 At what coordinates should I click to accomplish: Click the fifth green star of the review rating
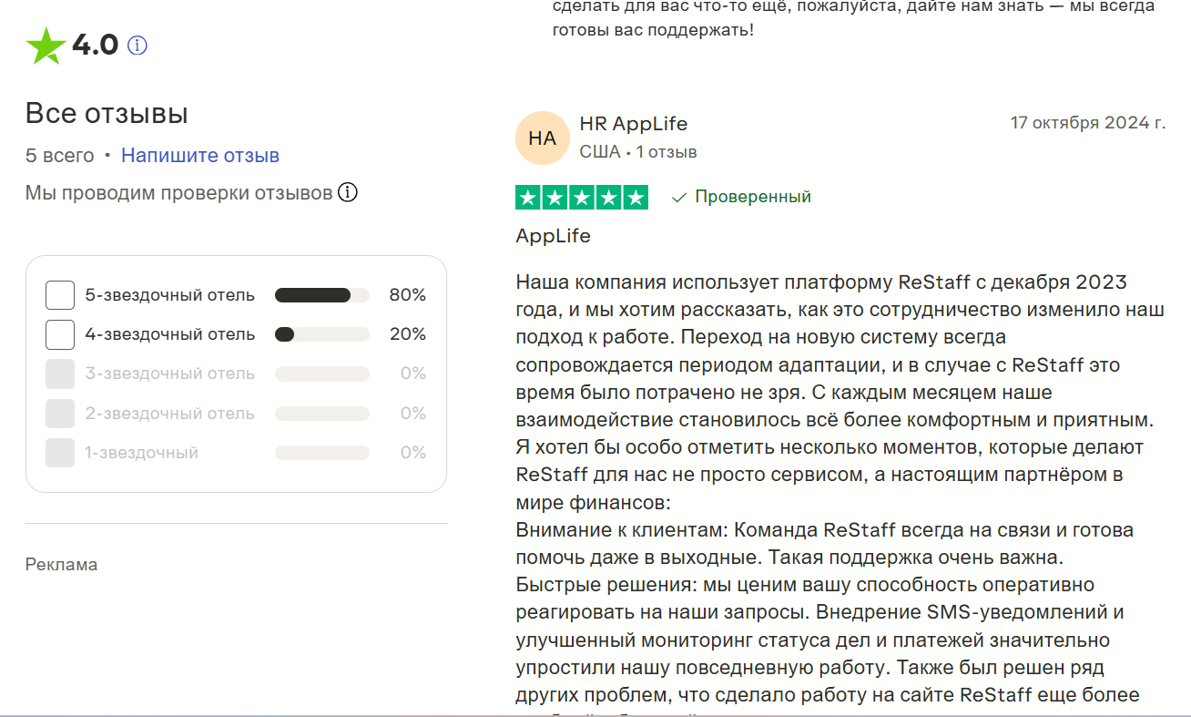[x=634, y=197]
